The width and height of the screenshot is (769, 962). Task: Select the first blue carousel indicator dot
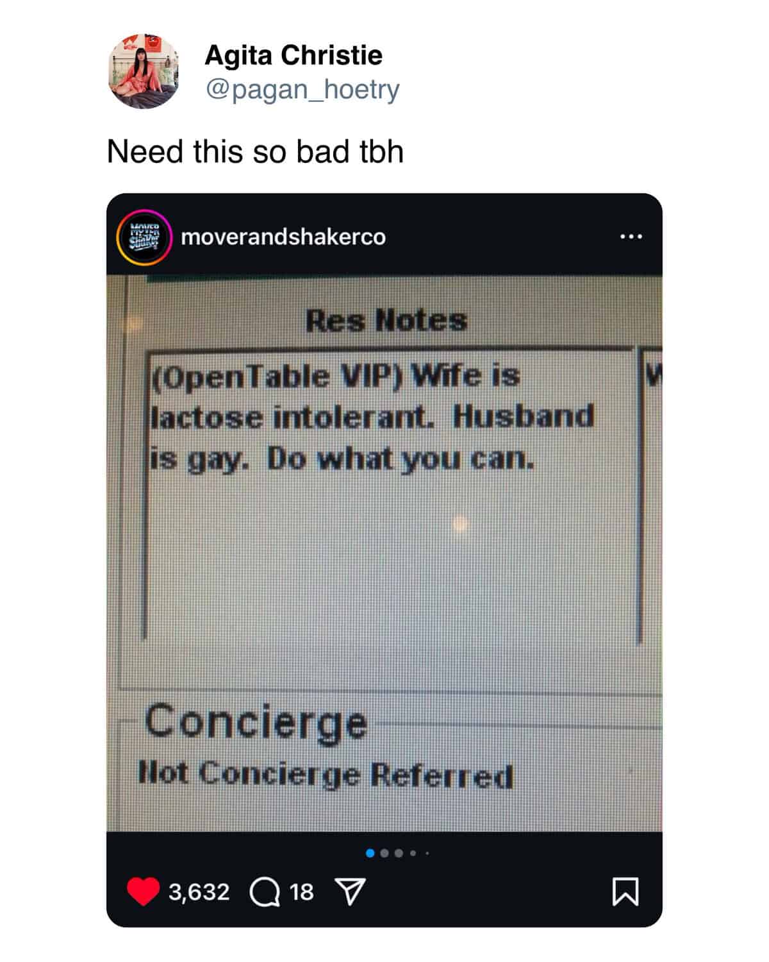[370, 853]
